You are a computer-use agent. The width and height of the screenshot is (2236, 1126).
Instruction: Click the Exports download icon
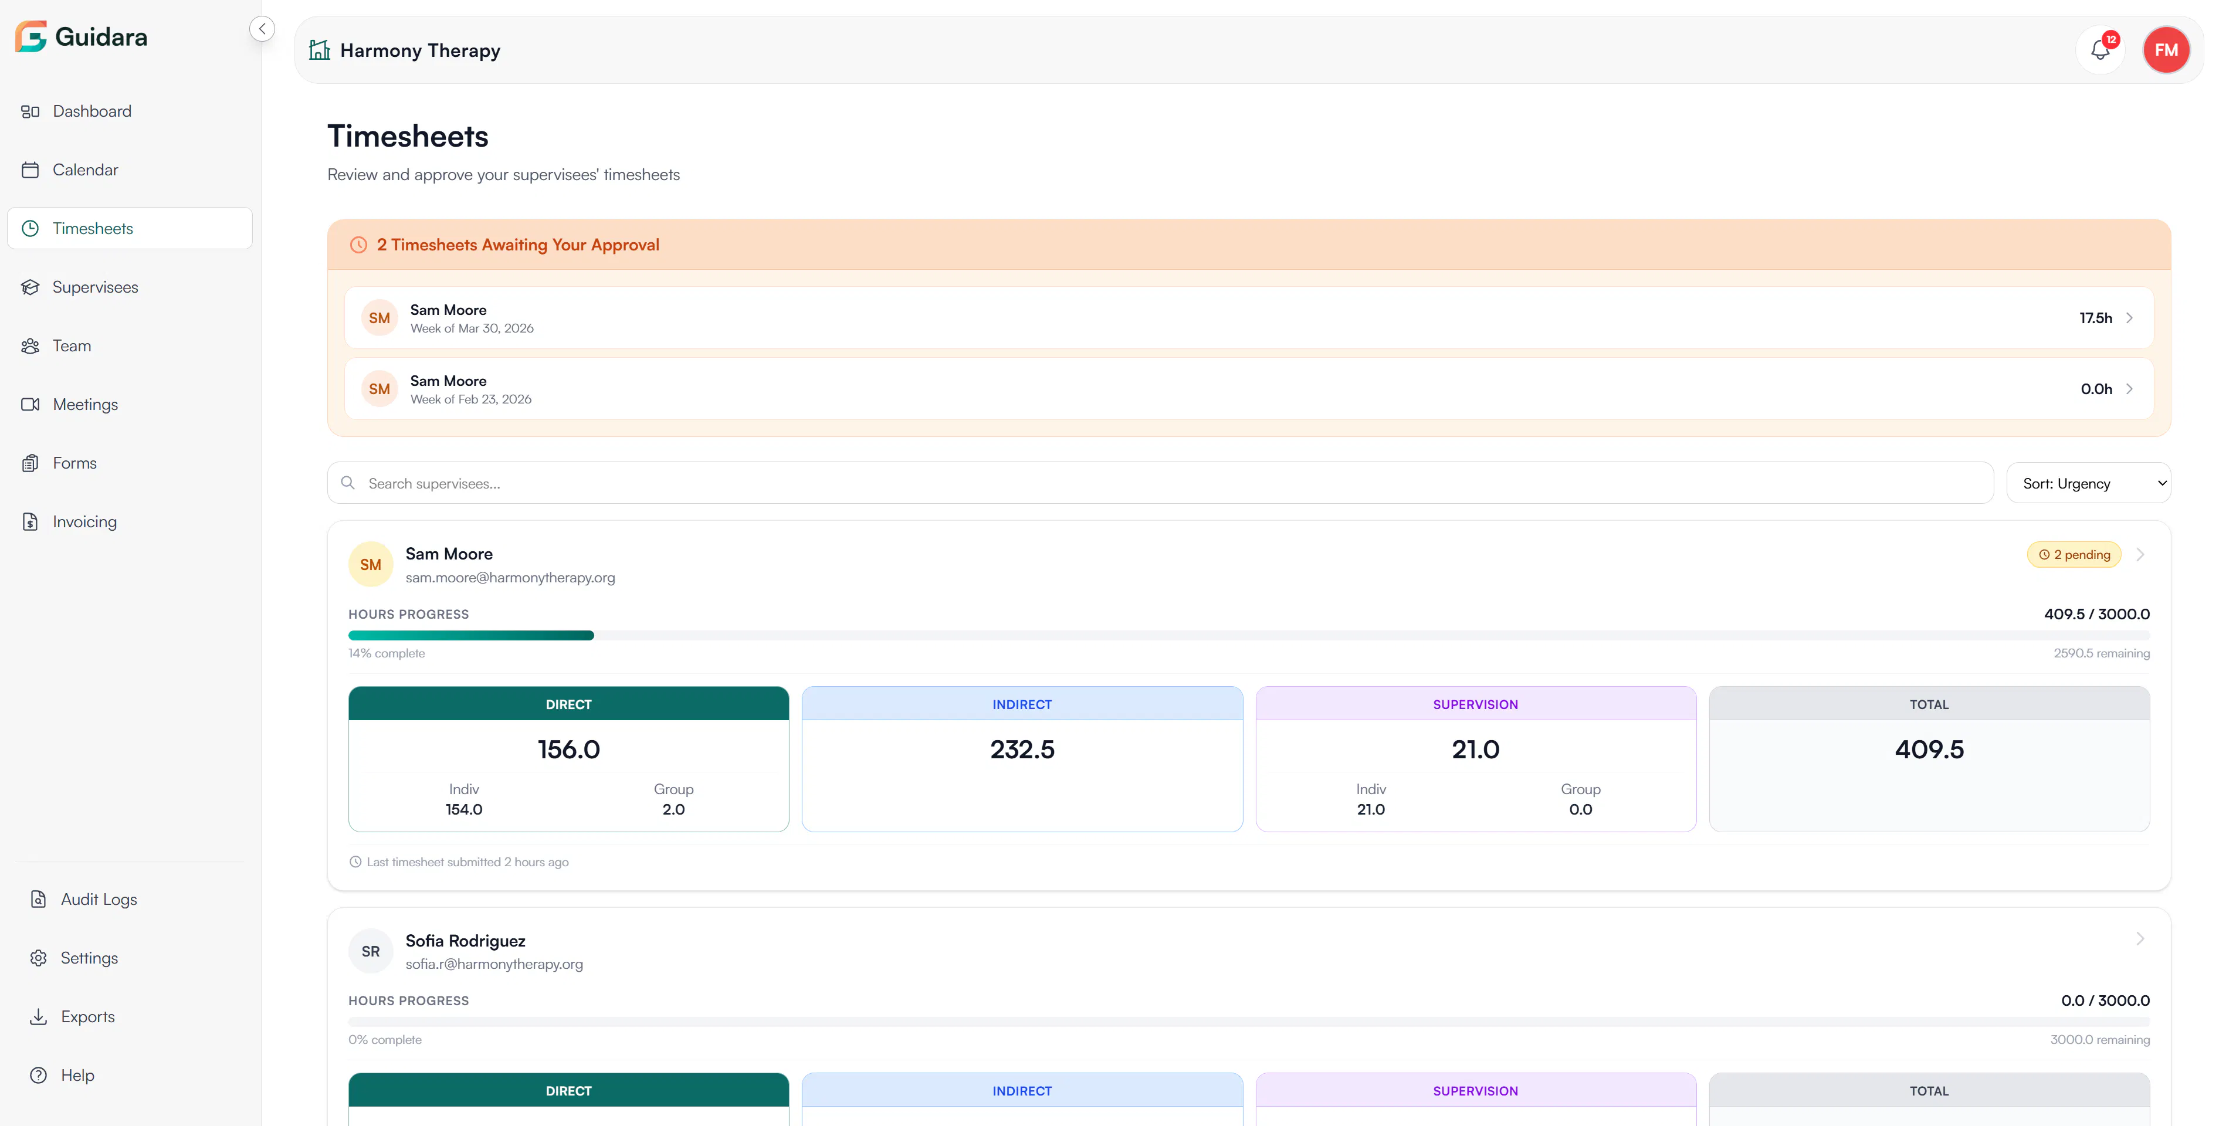pyautogui.click(x=38, y=1016)
